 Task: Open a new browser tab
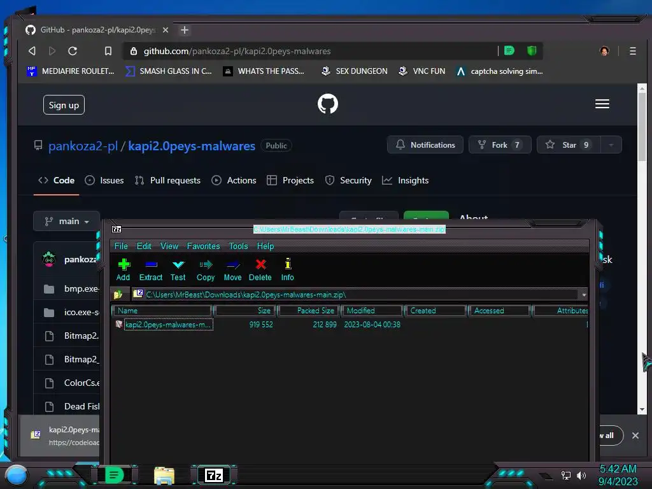[x=185, y=30]
